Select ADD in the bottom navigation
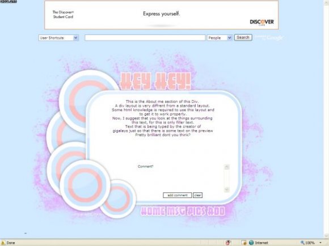The height and width of the screenshot is (246, 329). click(216, 212)
